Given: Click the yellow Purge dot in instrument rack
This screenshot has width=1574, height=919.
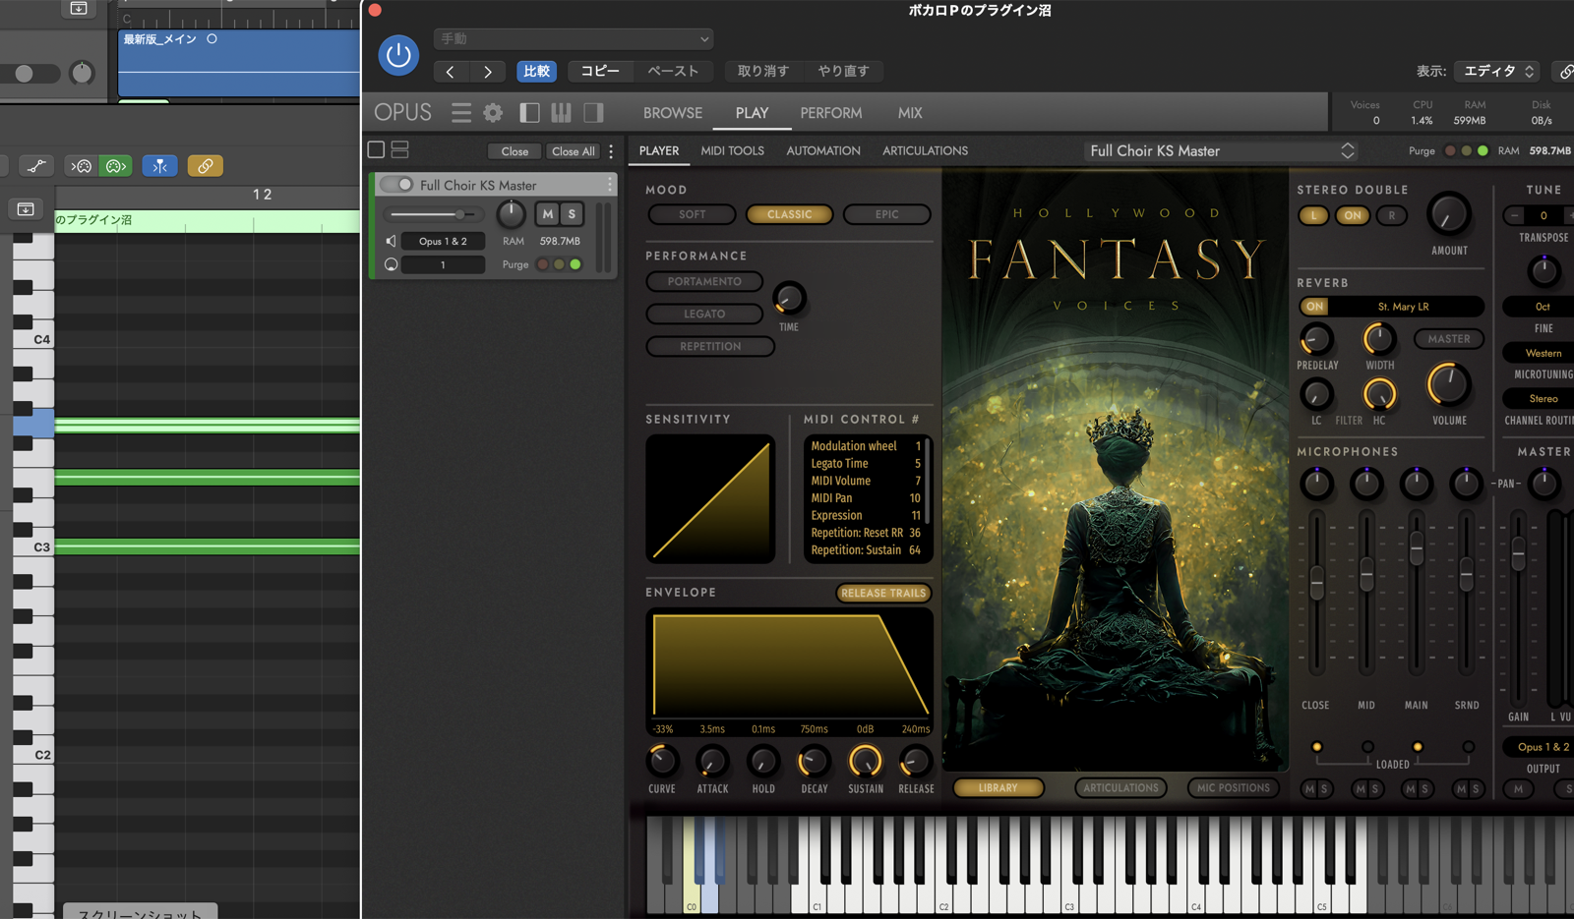Looking at the screenshot, I should (559, 264).
